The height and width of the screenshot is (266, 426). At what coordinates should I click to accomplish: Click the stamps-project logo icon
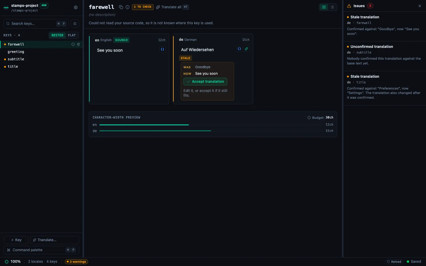point(6,8)
